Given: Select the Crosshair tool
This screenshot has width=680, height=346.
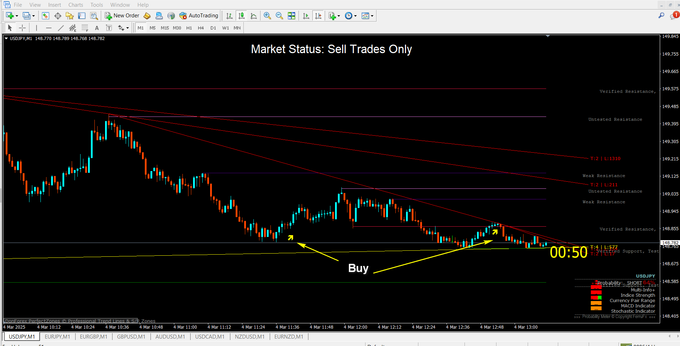Looking at the screenshot, I should [x=22, y=28].
